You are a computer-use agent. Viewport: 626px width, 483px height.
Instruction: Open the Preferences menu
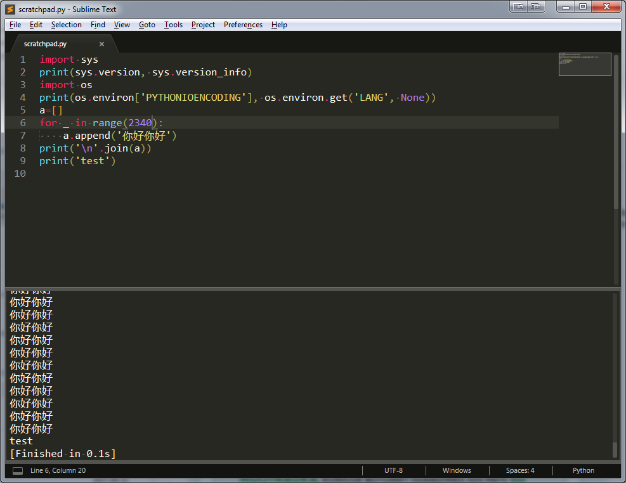[243, 25]
